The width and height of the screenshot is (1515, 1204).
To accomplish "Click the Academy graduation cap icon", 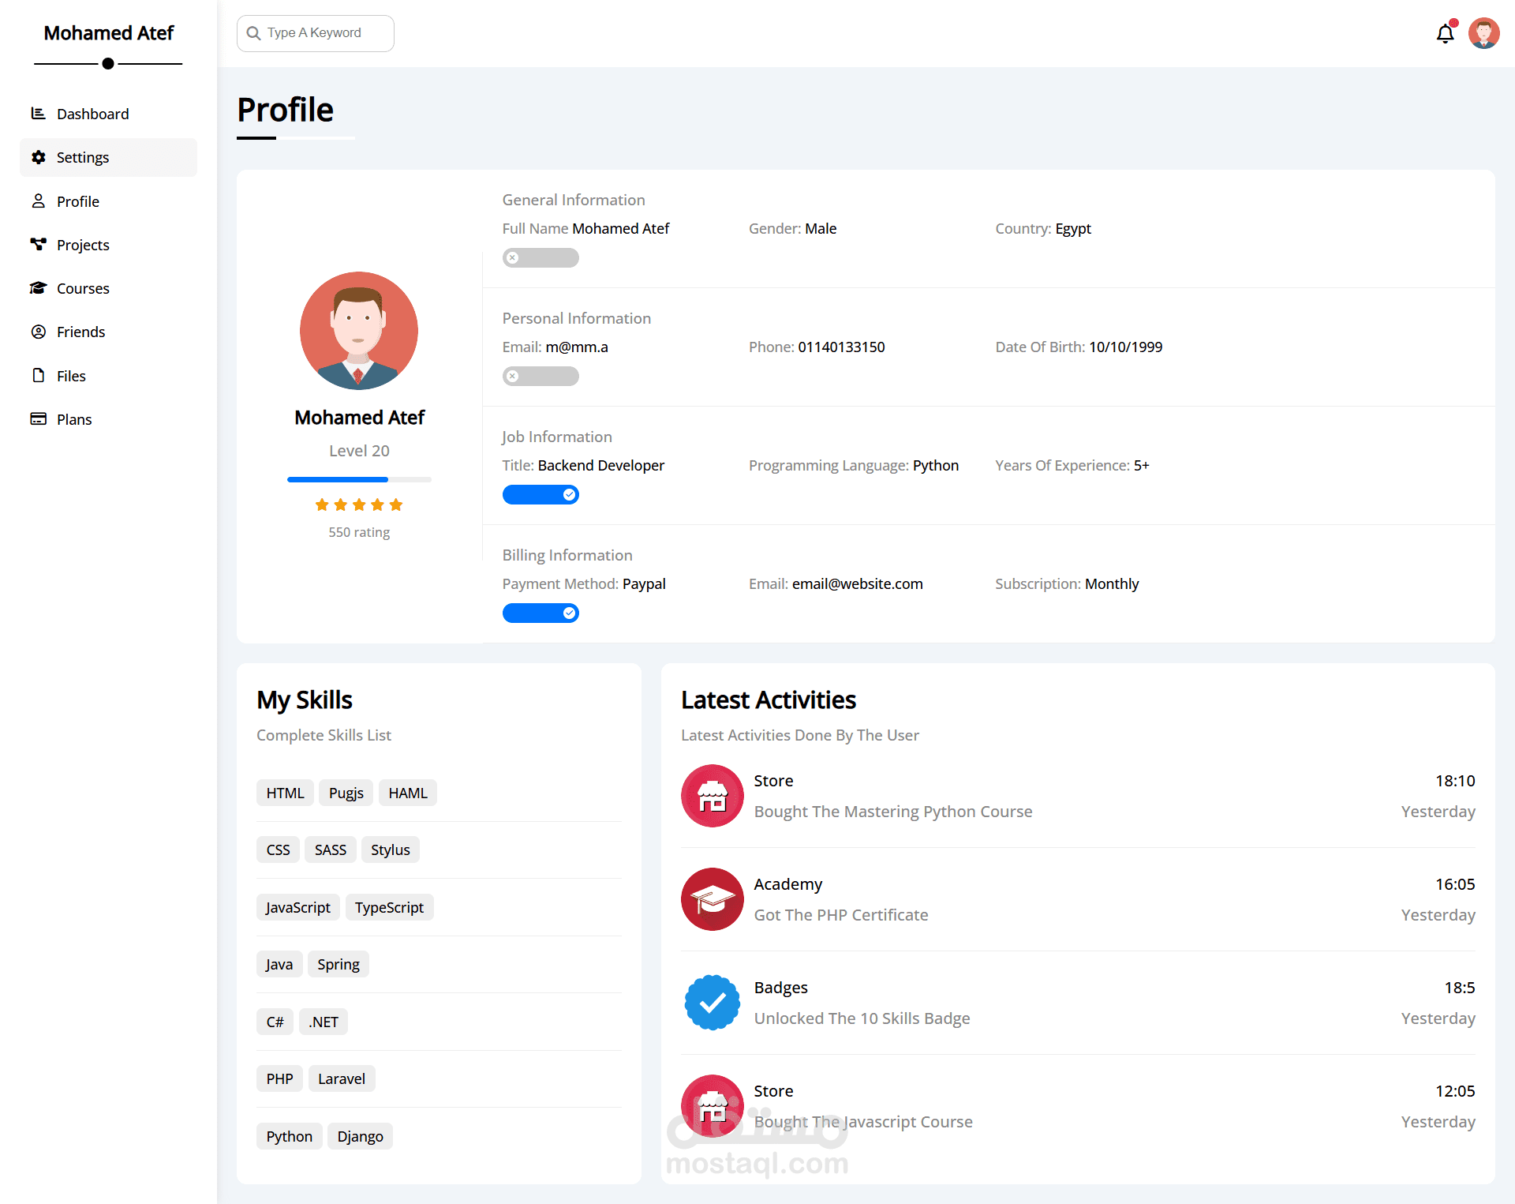I will pyautogui.click(x=712, y=899).
